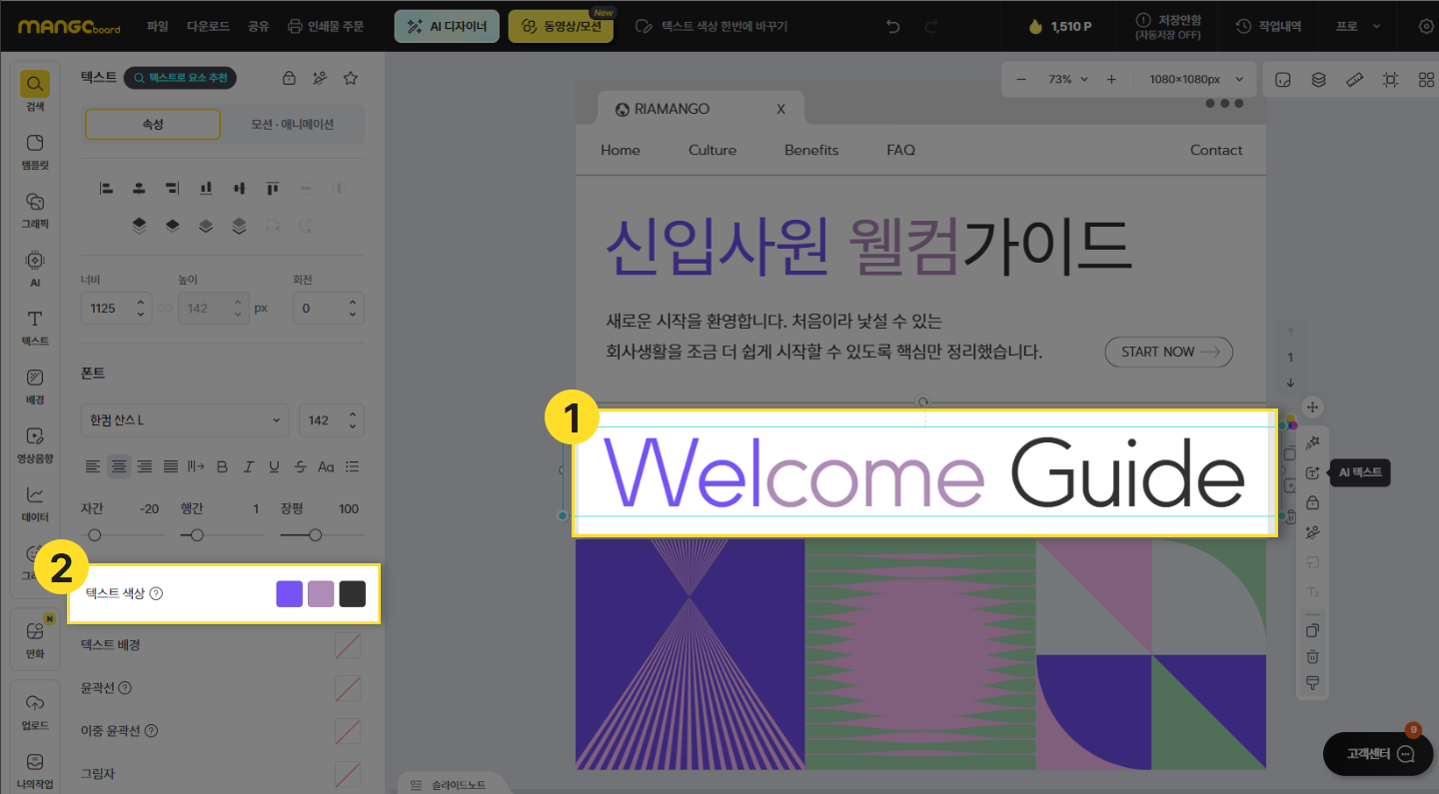Screen dimensions: 1439x794
Task: Open the 만화 comics panel
Action: 35,640
